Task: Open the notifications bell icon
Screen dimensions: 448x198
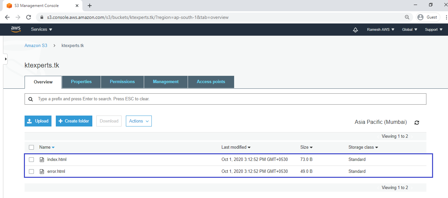Action: pyautogui.click(x=355, y=30)
